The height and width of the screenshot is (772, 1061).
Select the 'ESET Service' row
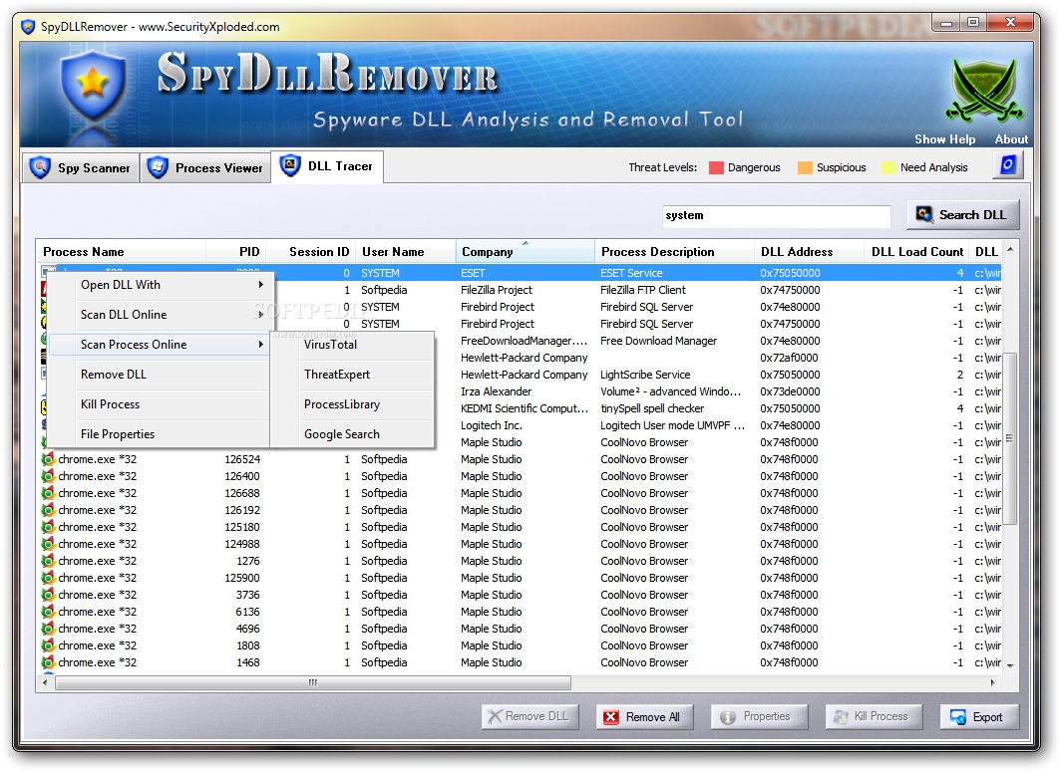[x=520, y=273]
